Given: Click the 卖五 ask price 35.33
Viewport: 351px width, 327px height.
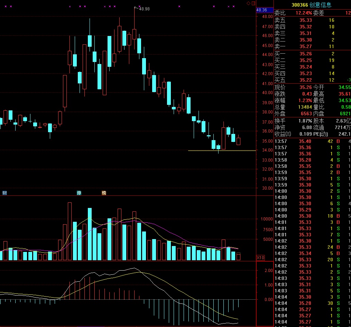Looking at the screenshot, I should point(305,20).
